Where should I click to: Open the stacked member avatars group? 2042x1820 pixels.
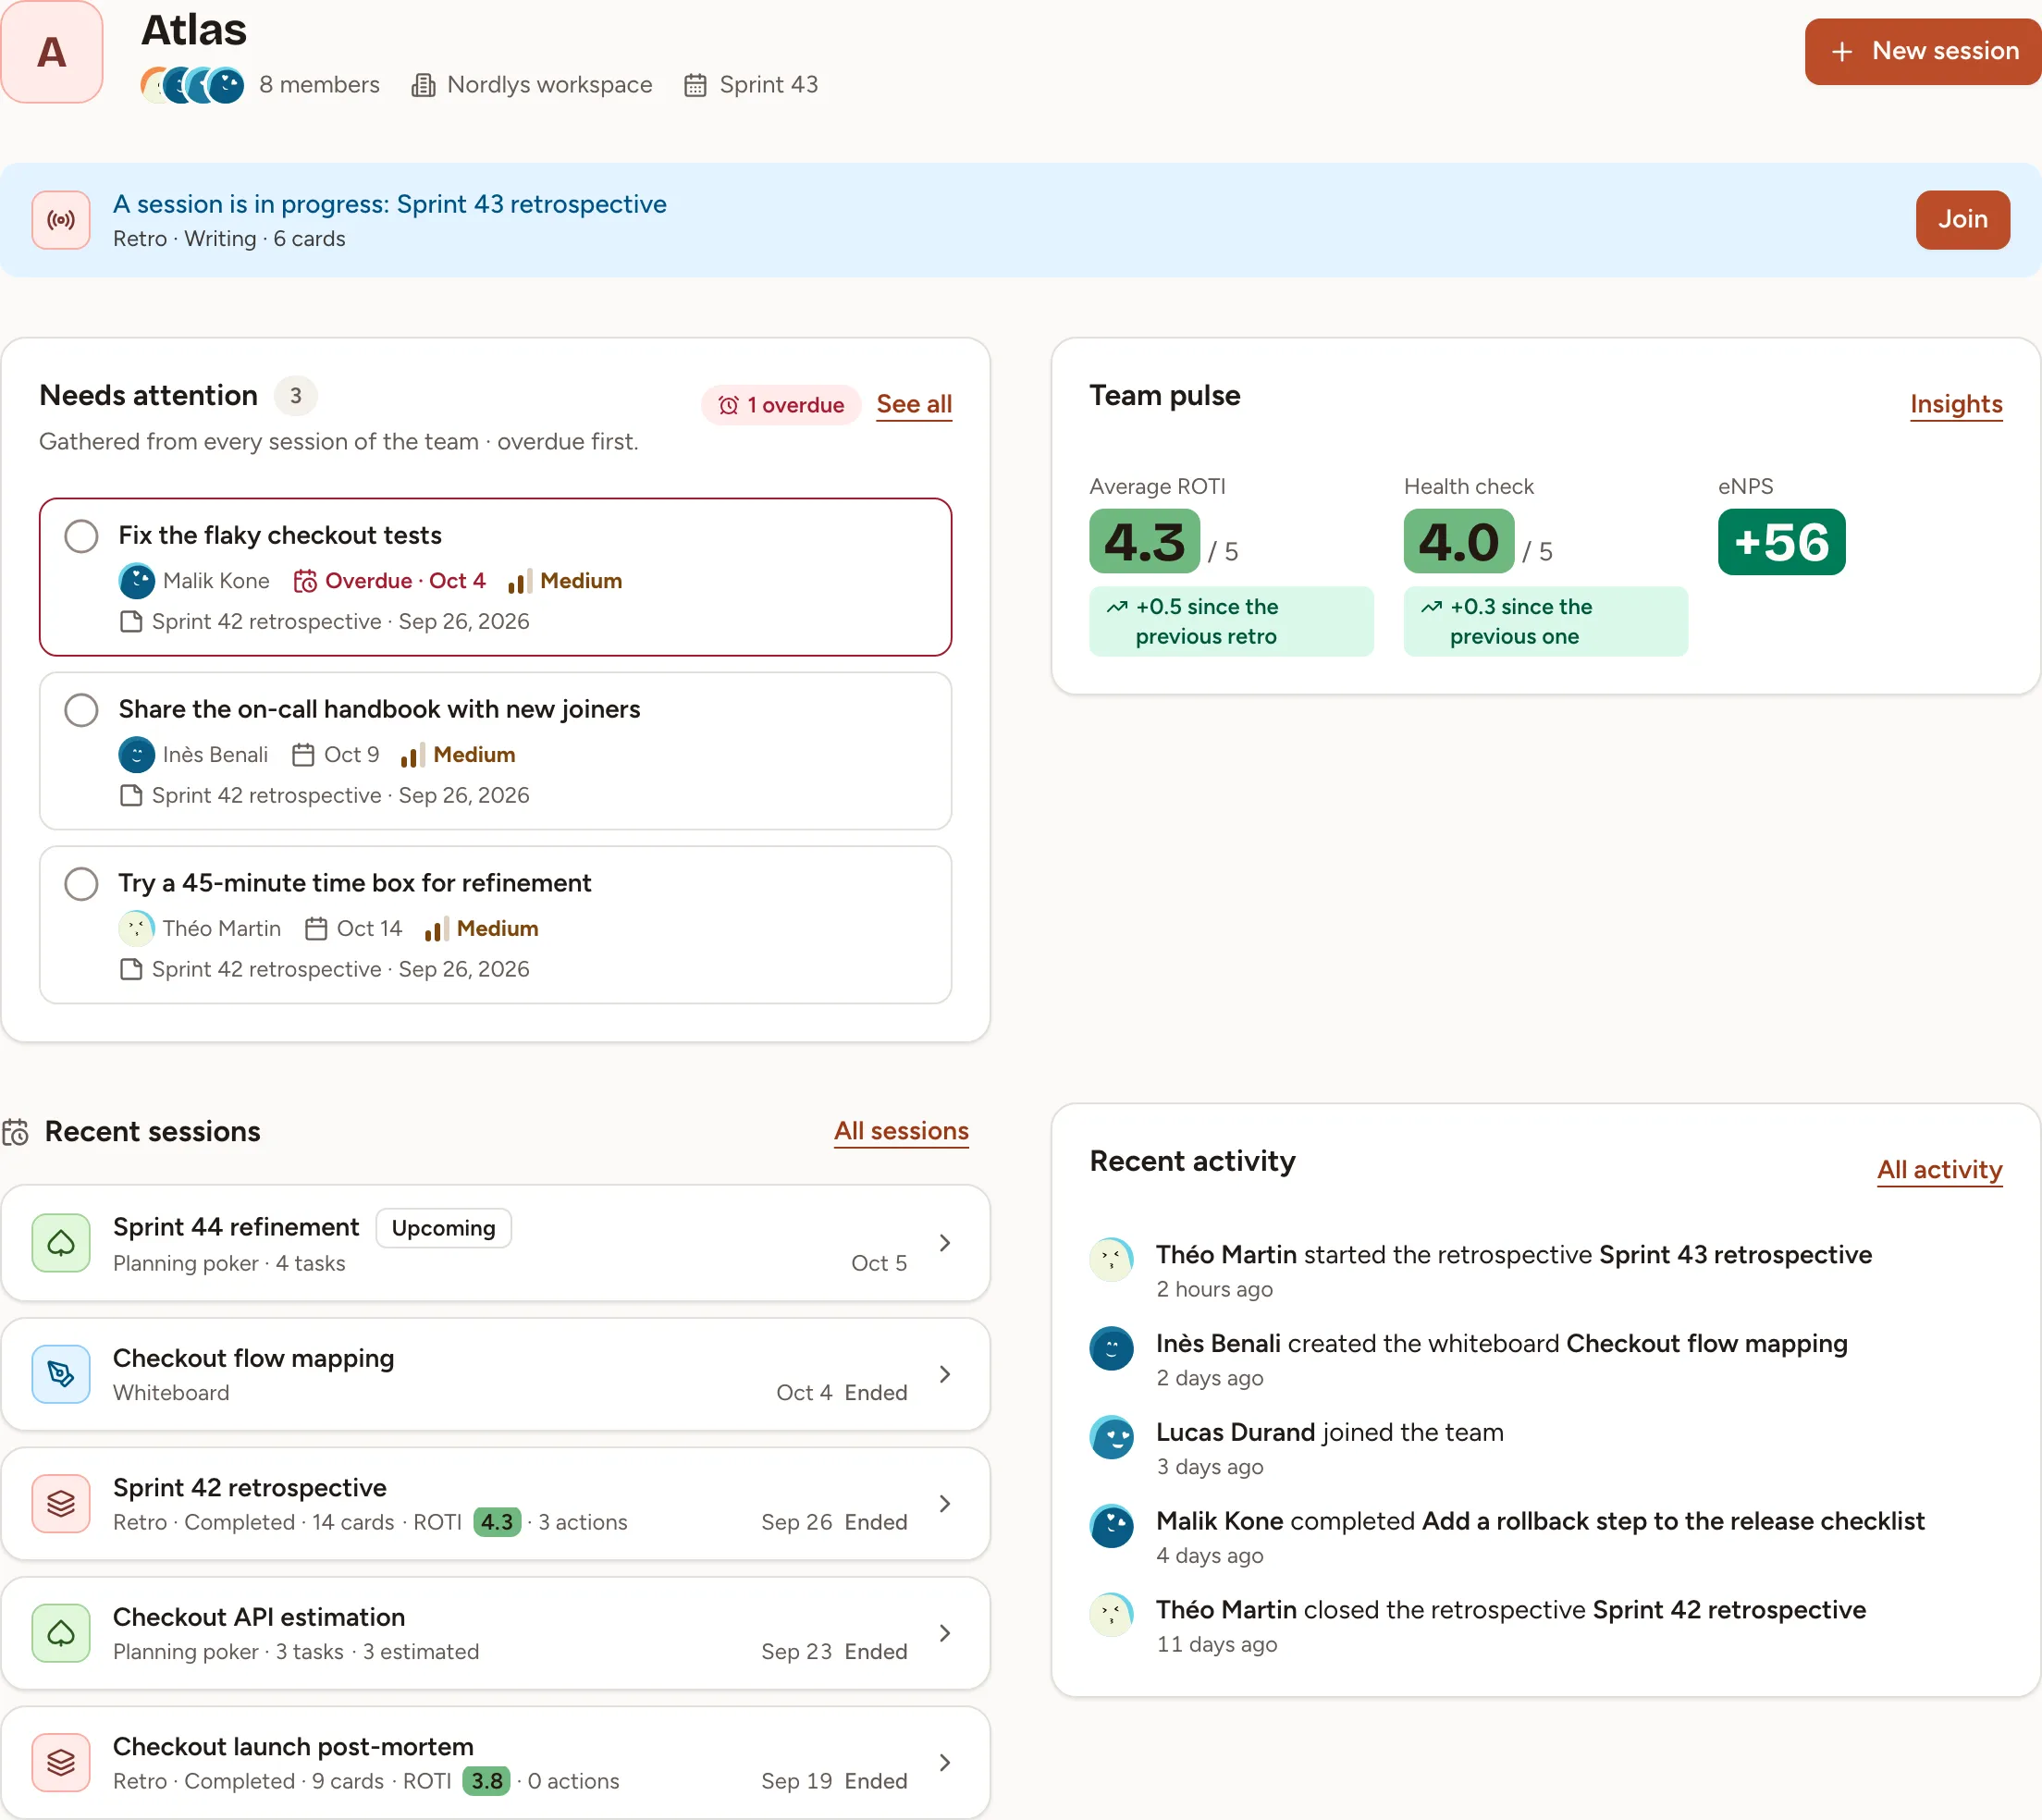192,85
